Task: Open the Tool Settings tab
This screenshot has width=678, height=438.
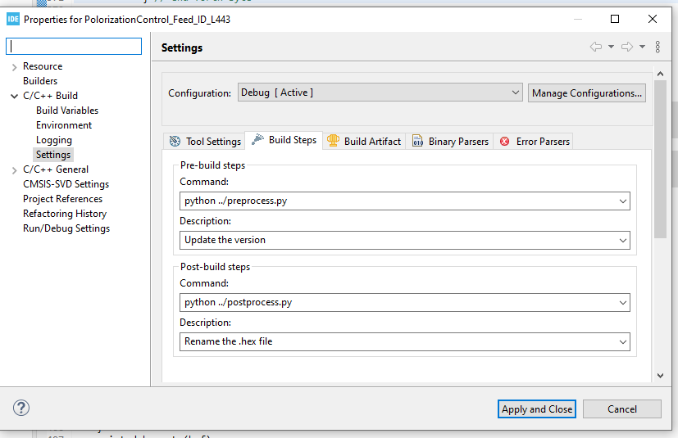Action: (205, 141)
